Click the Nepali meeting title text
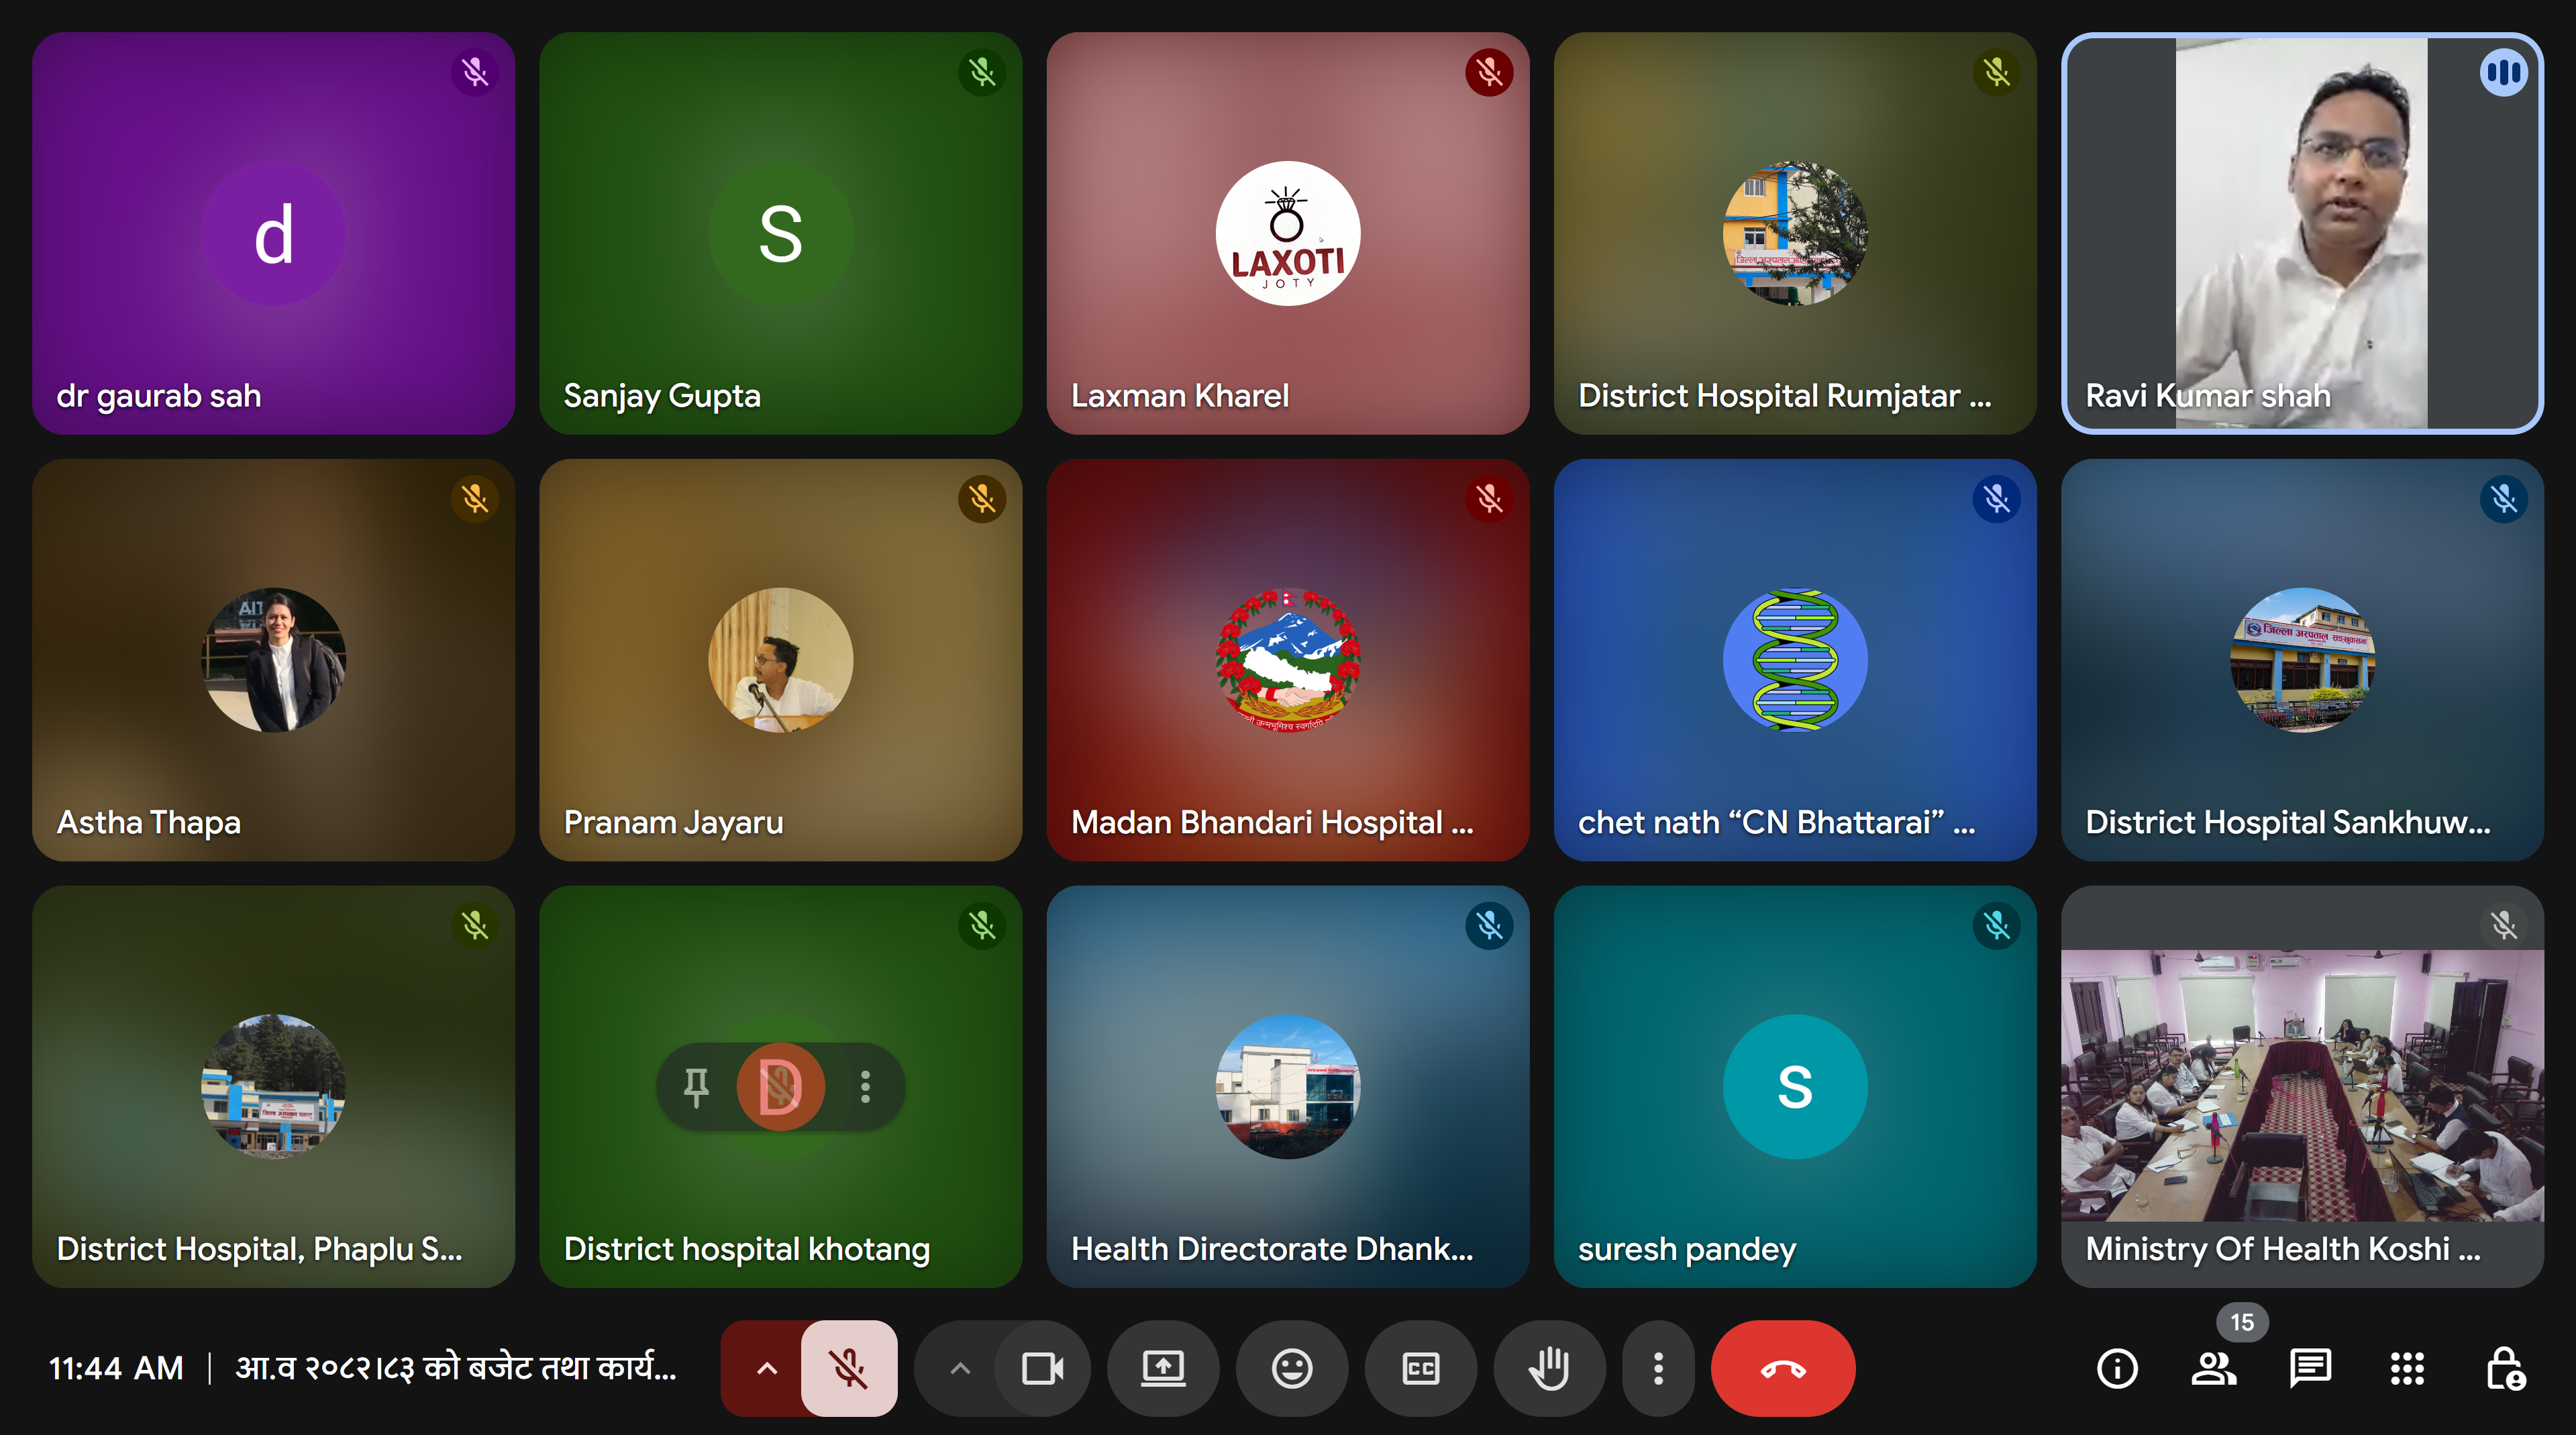The height and width of the screenshot is (1435, 2576). [455, 1367]
